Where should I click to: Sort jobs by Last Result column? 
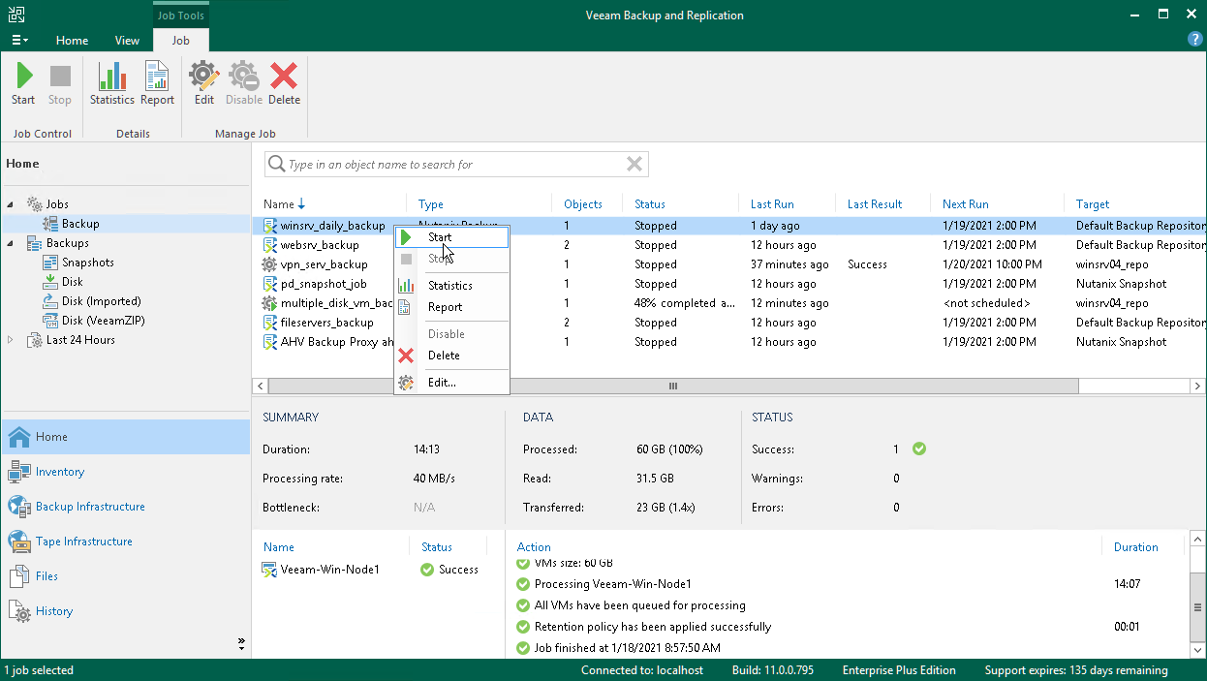click(875, 204)
